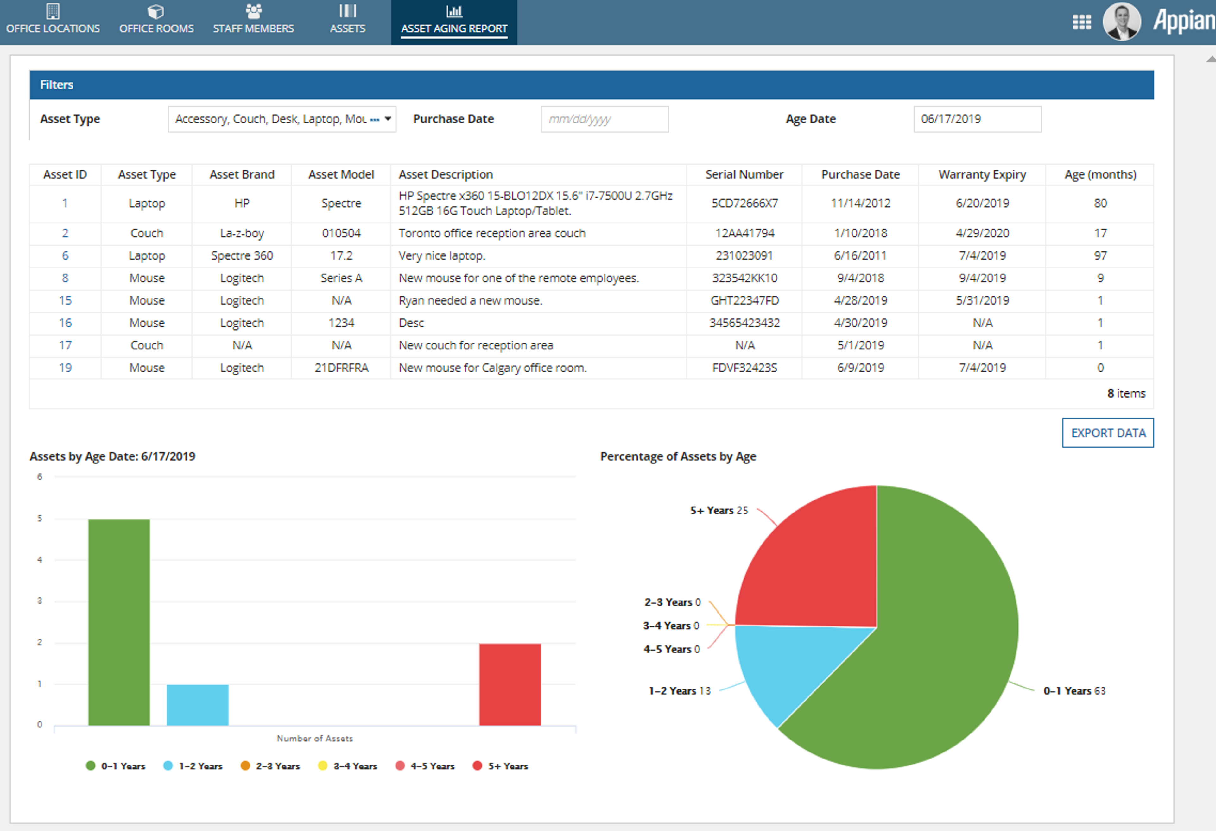1216x831 pixels.
Task: Switch to the Assets tab
Action: (x=347, y=22)
